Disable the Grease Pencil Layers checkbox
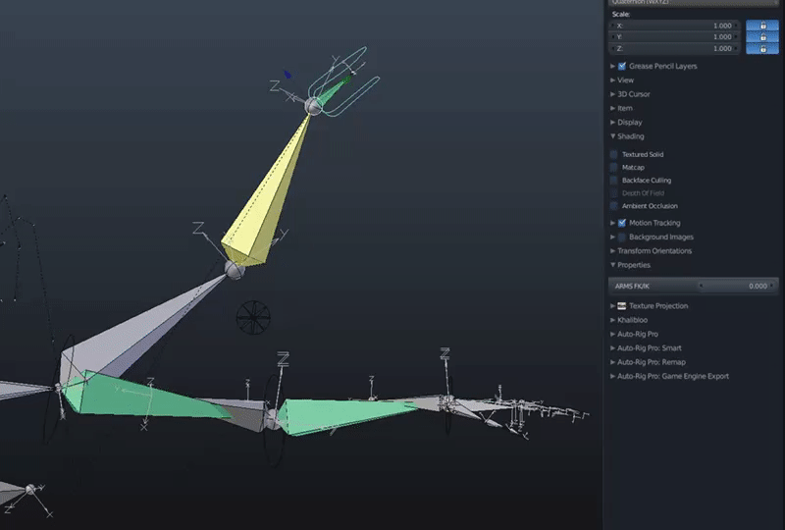This screenshot has height=530, width=785. point(622,66)
